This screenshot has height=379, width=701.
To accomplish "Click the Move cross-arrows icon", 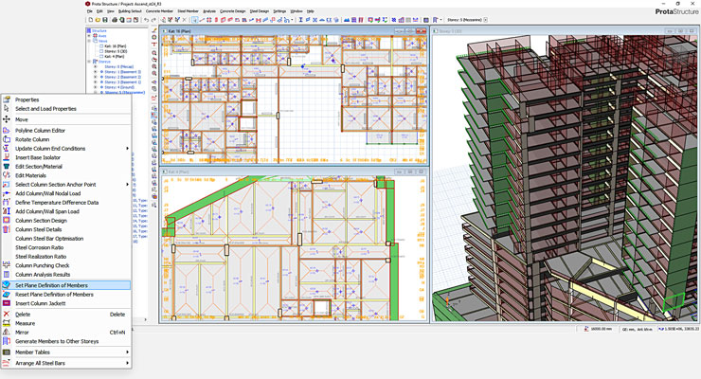I will coord(7,119).
